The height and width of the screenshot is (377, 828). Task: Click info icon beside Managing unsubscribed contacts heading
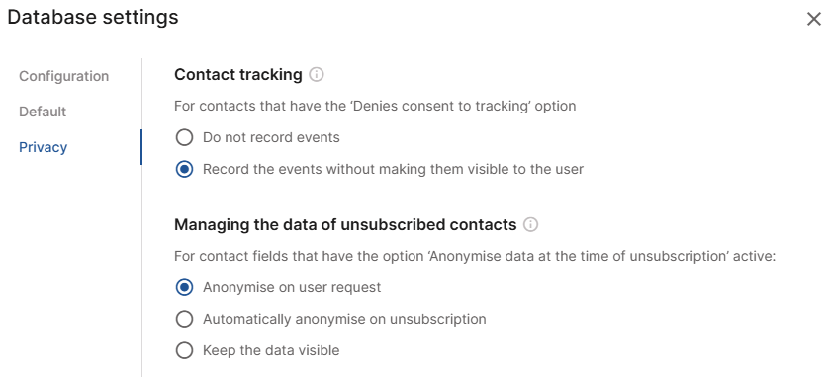530,225
